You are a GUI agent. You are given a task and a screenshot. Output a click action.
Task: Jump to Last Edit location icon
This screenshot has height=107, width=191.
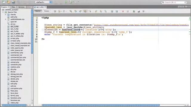[x=55, y=11]
